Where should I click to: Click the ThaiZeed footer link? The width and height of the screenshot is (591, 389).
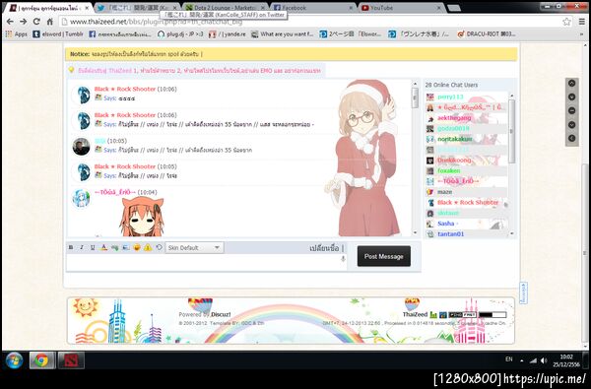click(415, 314)
